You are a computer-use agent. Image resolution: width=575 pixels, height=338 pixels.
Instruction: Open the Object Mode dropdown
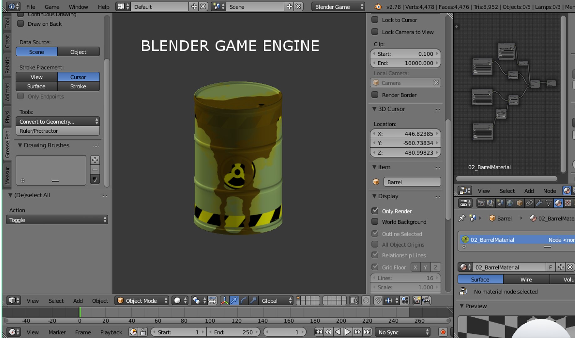click(142, 301)
